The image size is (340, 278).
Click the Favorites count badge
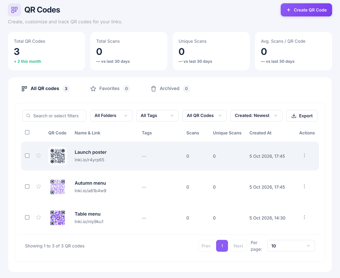click(127, 89)
